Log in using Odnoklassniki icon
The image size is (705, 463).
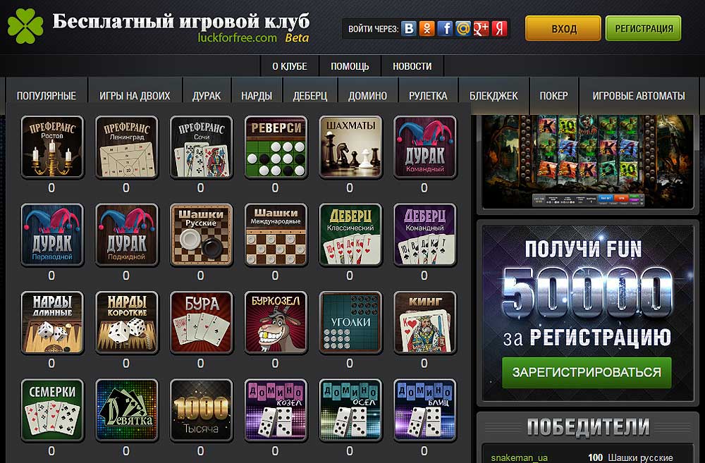[427, 29]
